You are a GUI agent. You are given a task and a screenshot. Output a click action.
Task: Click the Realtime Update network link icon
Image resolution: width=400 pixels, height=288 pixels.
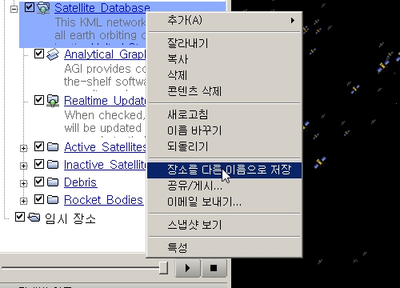click(53, 101)
